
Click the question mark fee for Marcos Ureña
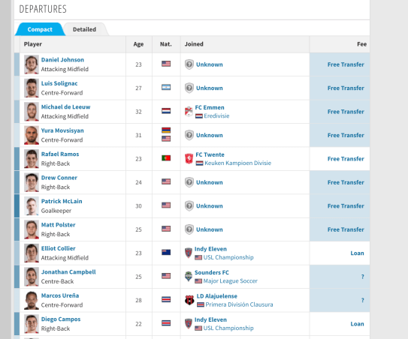point(362,300)
